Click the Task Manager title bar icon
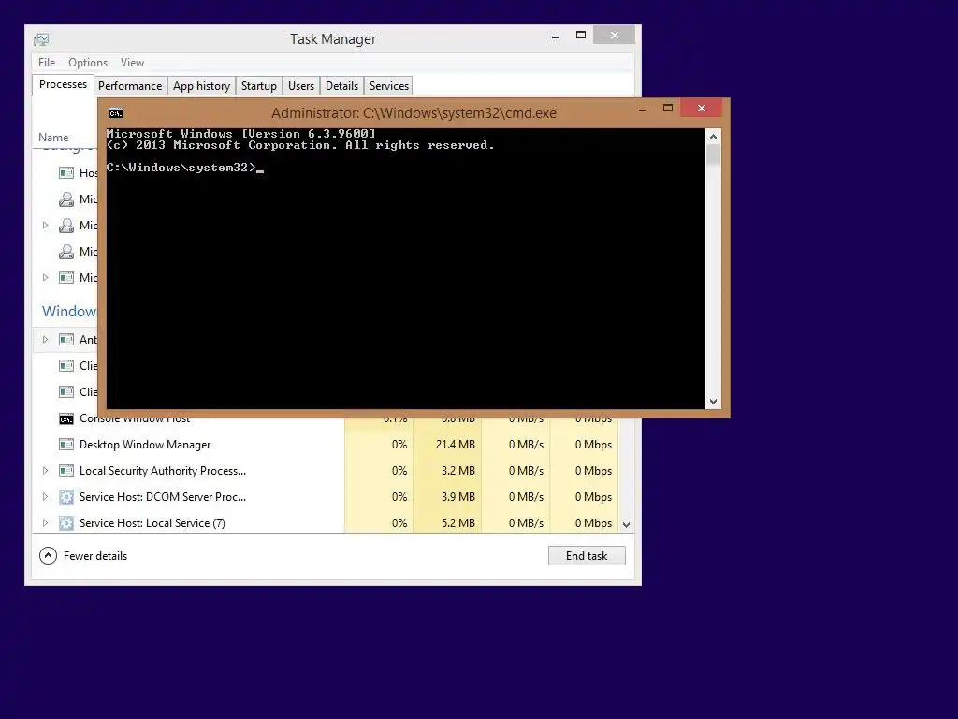Image resolution: width=958 pixels, height=719 pixels. point(41,39)
